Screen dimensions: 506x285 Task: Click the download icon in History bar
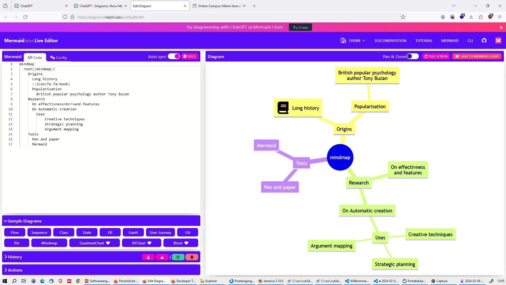tap(162, 257)
